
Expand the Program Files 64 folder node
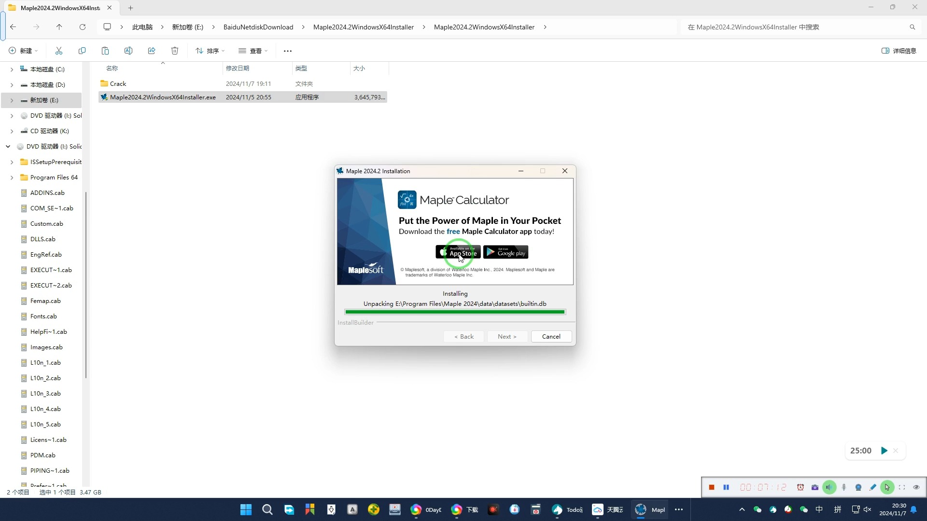click(12, 178)
